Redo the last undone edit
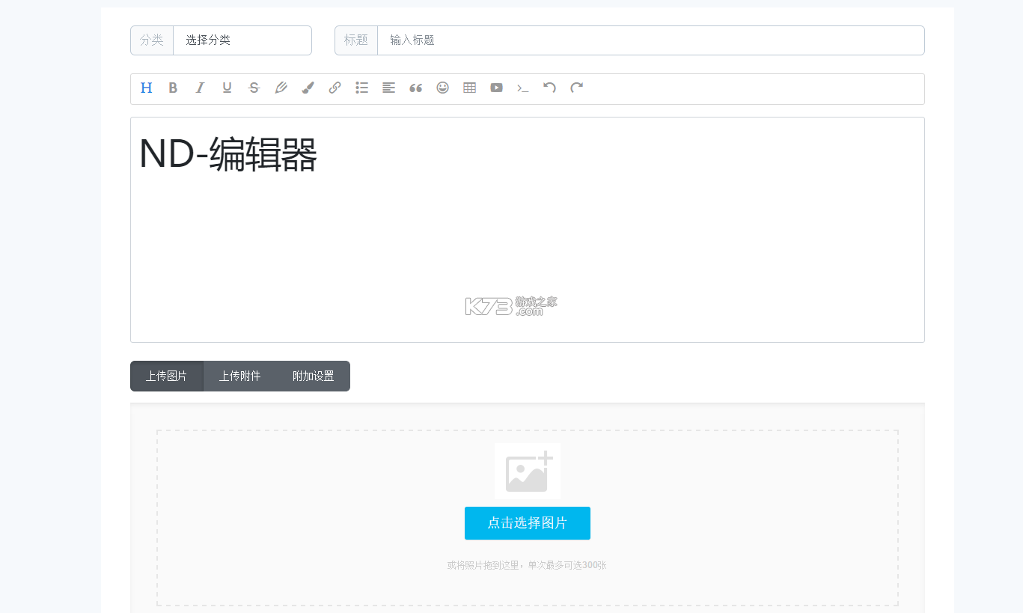This screenshot has height=613, width=1023. pyautogui.click(x=576, y=88)
